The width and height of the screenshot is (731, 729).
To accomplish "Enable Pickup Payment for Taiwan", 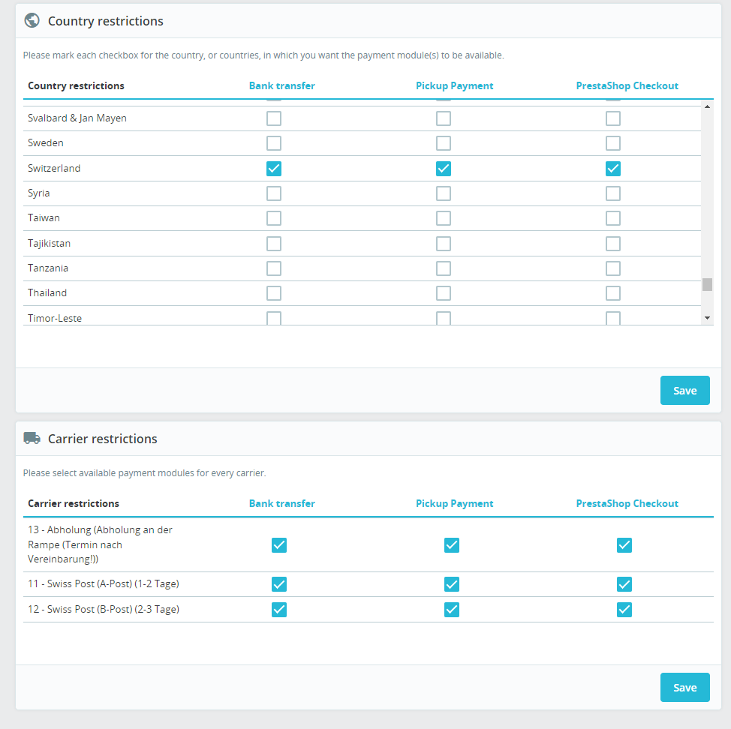I will [444, 217].
